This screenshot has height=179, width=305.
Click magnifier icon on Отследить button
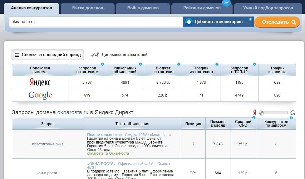click(x=294, y=22)
